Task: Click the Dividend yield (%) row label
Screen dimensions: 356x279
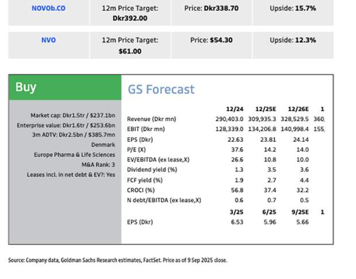Action: [x=152, y=170]
